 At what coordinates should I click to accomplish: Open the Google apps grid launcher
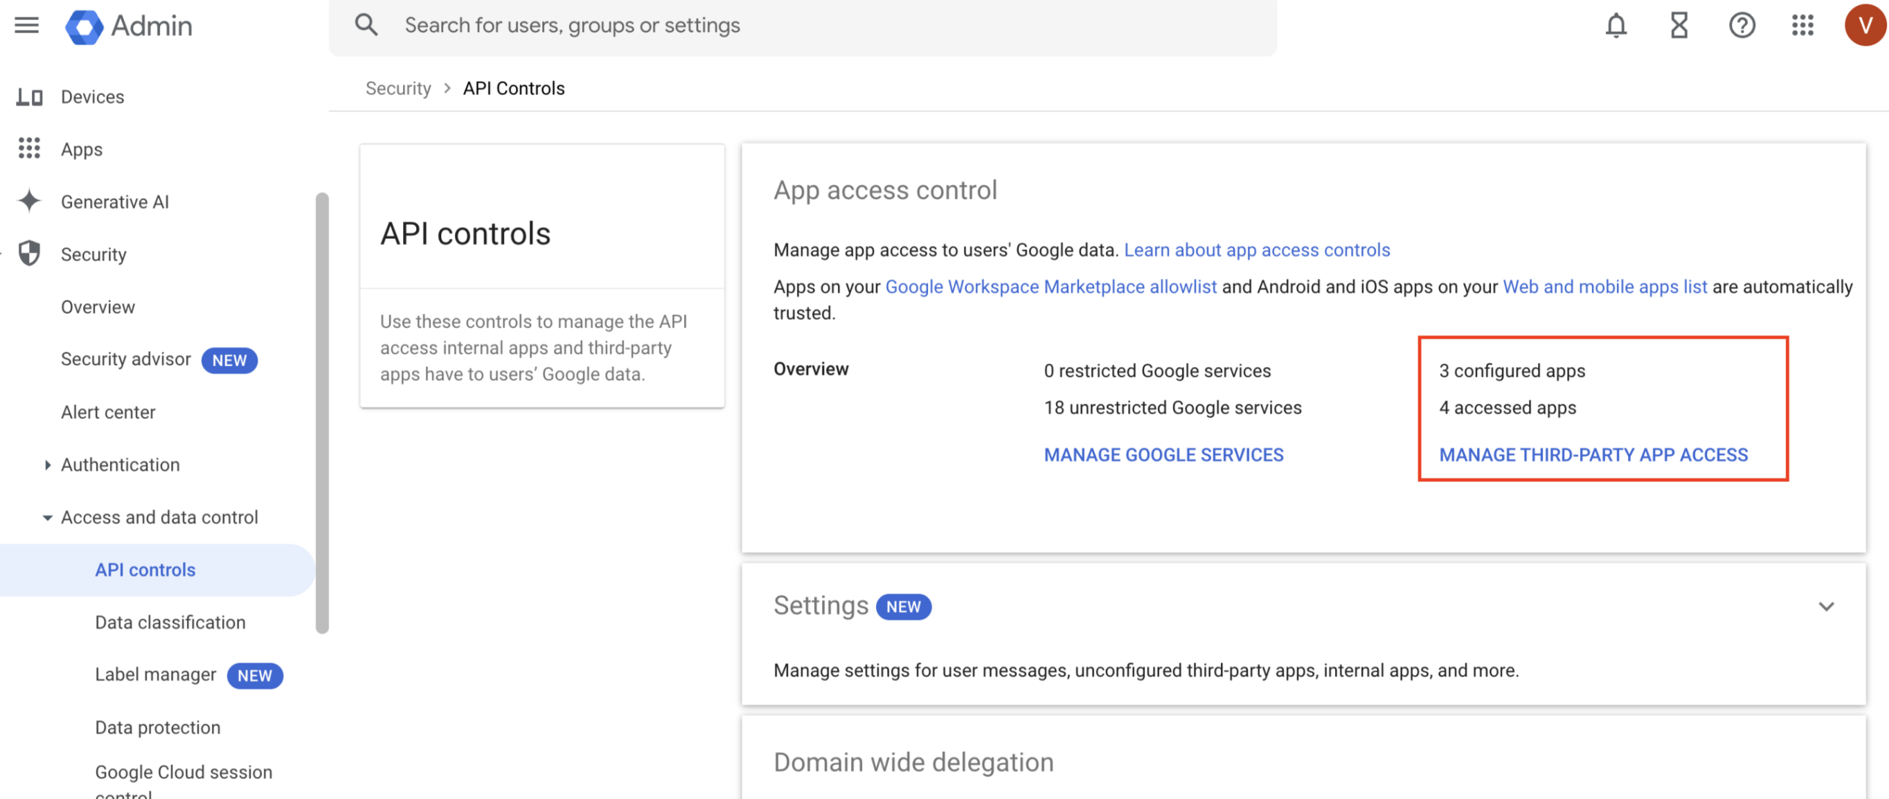(1802, 26)
